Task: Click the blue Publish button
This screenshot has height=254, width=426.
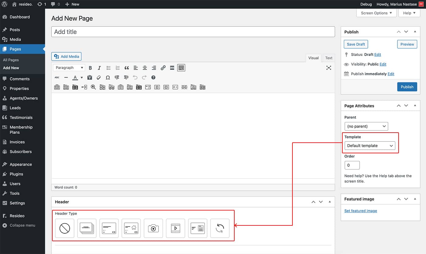Action: pos(407,87)
